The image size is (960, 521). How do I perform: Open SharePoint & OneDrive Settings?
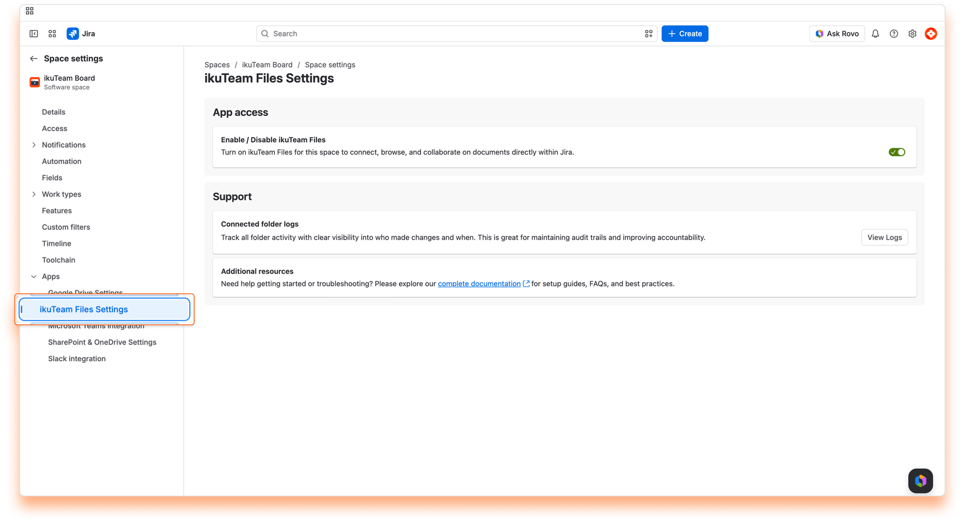[x=103, y=342]
